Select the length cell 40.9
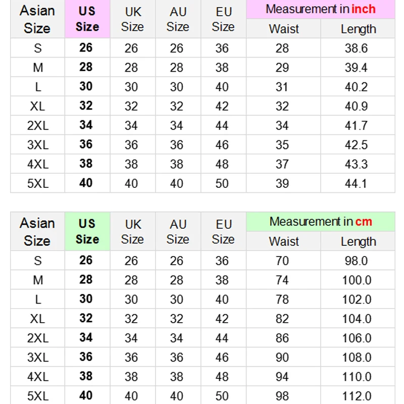Image resolution: width=404 pixels, height=404 pixels. (358, 106)
